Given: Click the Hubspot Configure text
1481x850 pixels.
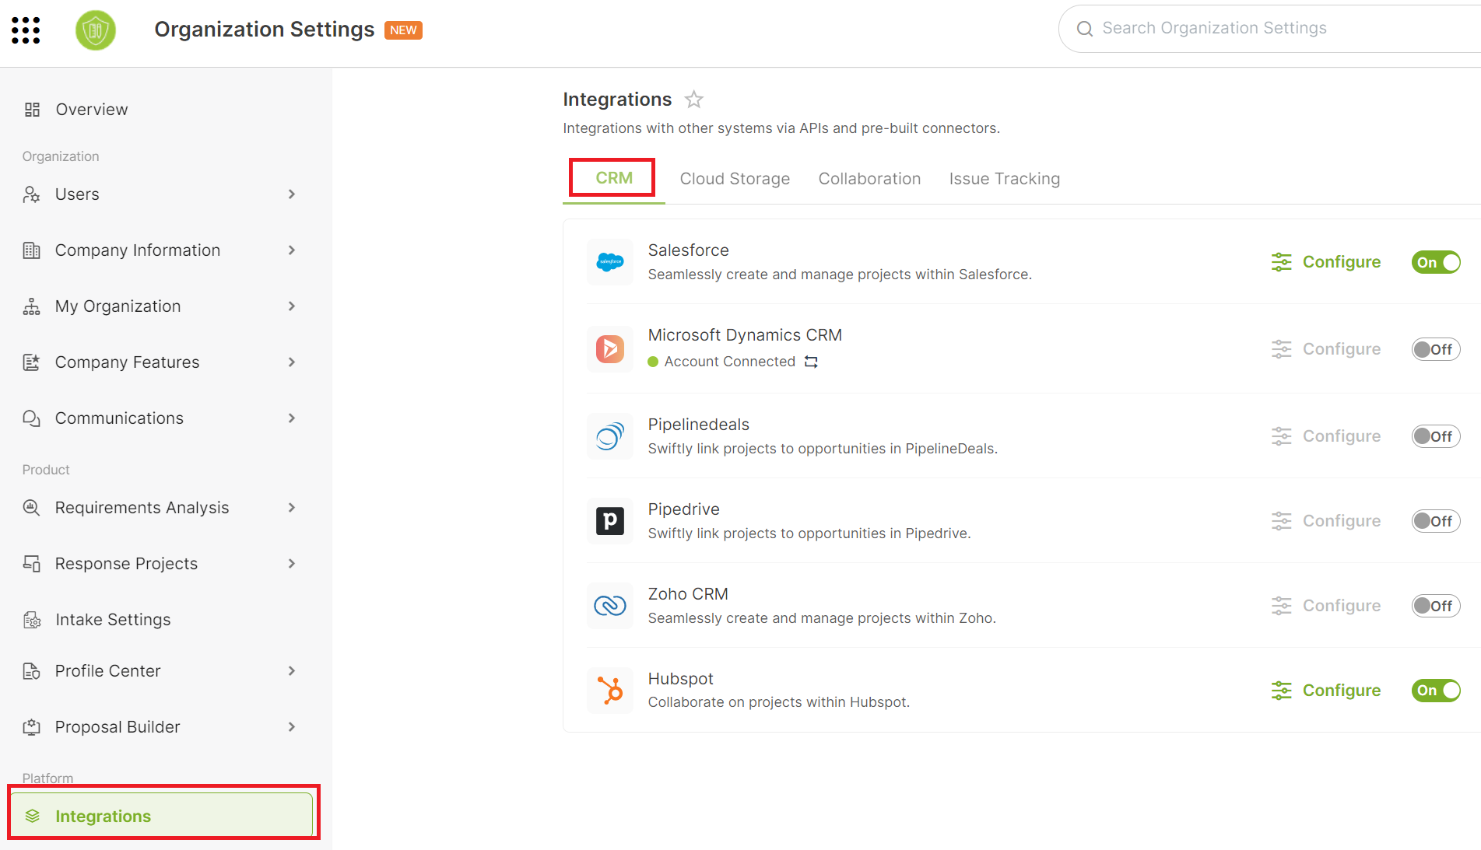Looking at the screenshot, I should click(1342, 691).
